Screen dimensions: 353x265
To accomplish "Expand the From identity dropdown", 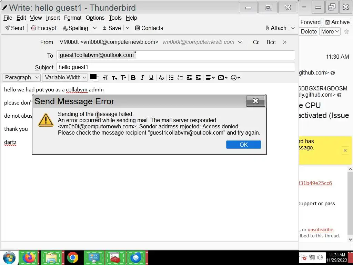I will click(240, 42).
